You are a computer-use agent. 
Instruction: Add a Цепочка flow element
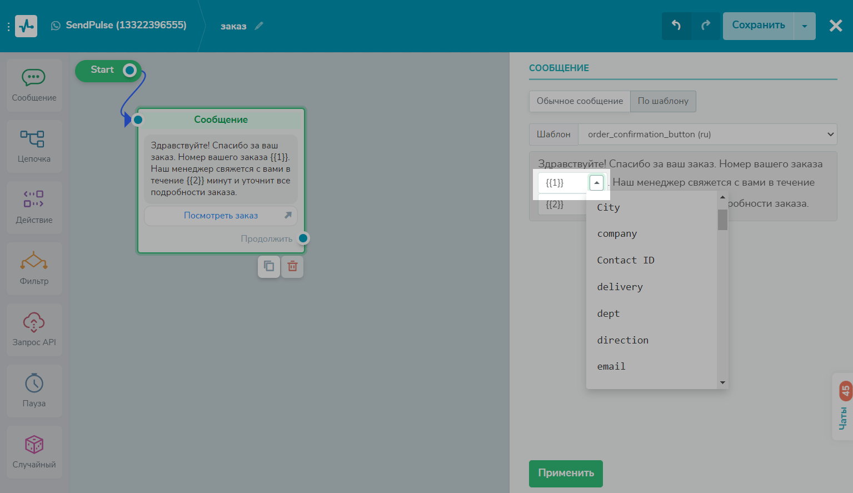pyautogui.click(x=34, y=146)
